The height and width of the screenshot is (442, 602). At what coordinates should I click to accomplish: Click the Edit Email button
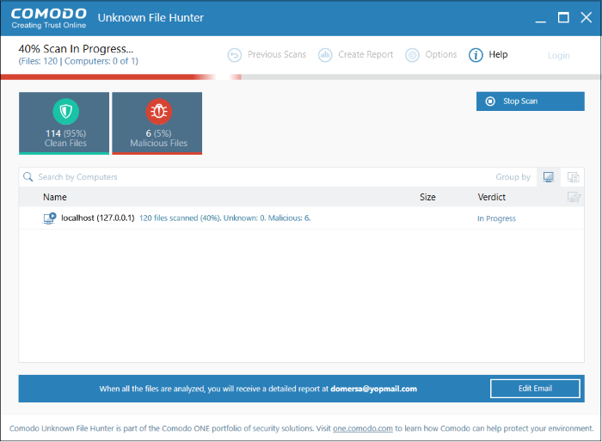(x=535, y=388)
